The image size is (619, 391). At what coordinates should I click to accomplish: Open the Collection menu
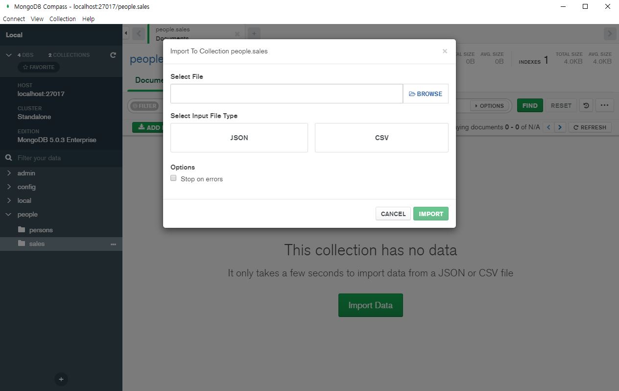pyautogui.click(x=63, y=19)
